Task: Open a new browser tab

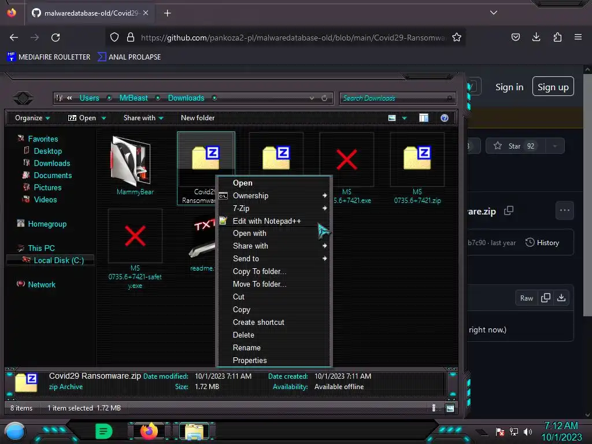Action: (167, 13)
